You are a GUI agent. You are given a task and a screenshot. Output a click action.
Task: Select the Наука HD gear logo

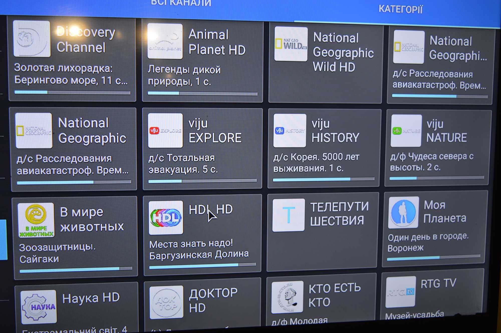(x=39, y=307)
